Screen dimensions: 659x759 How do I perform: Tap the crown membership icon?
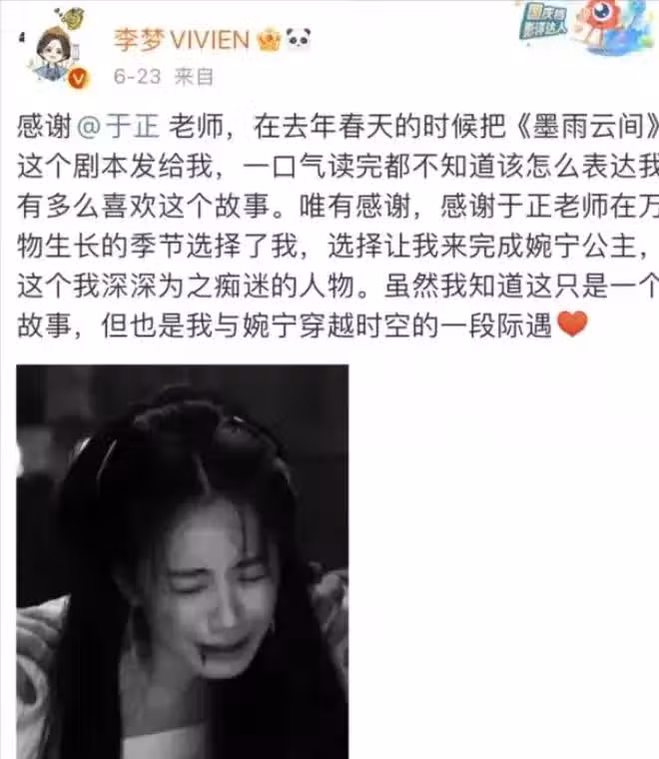click(270, 40)
